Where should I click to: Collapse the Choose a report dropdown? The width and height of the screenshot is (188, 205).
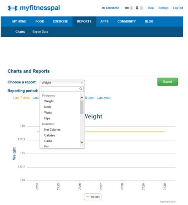click(62, 83)
